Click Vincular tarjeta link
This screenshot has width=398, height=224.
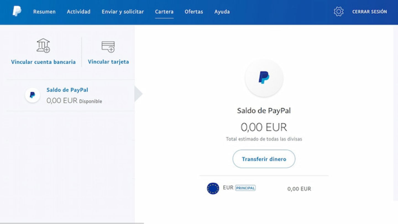tap(108, 62)
